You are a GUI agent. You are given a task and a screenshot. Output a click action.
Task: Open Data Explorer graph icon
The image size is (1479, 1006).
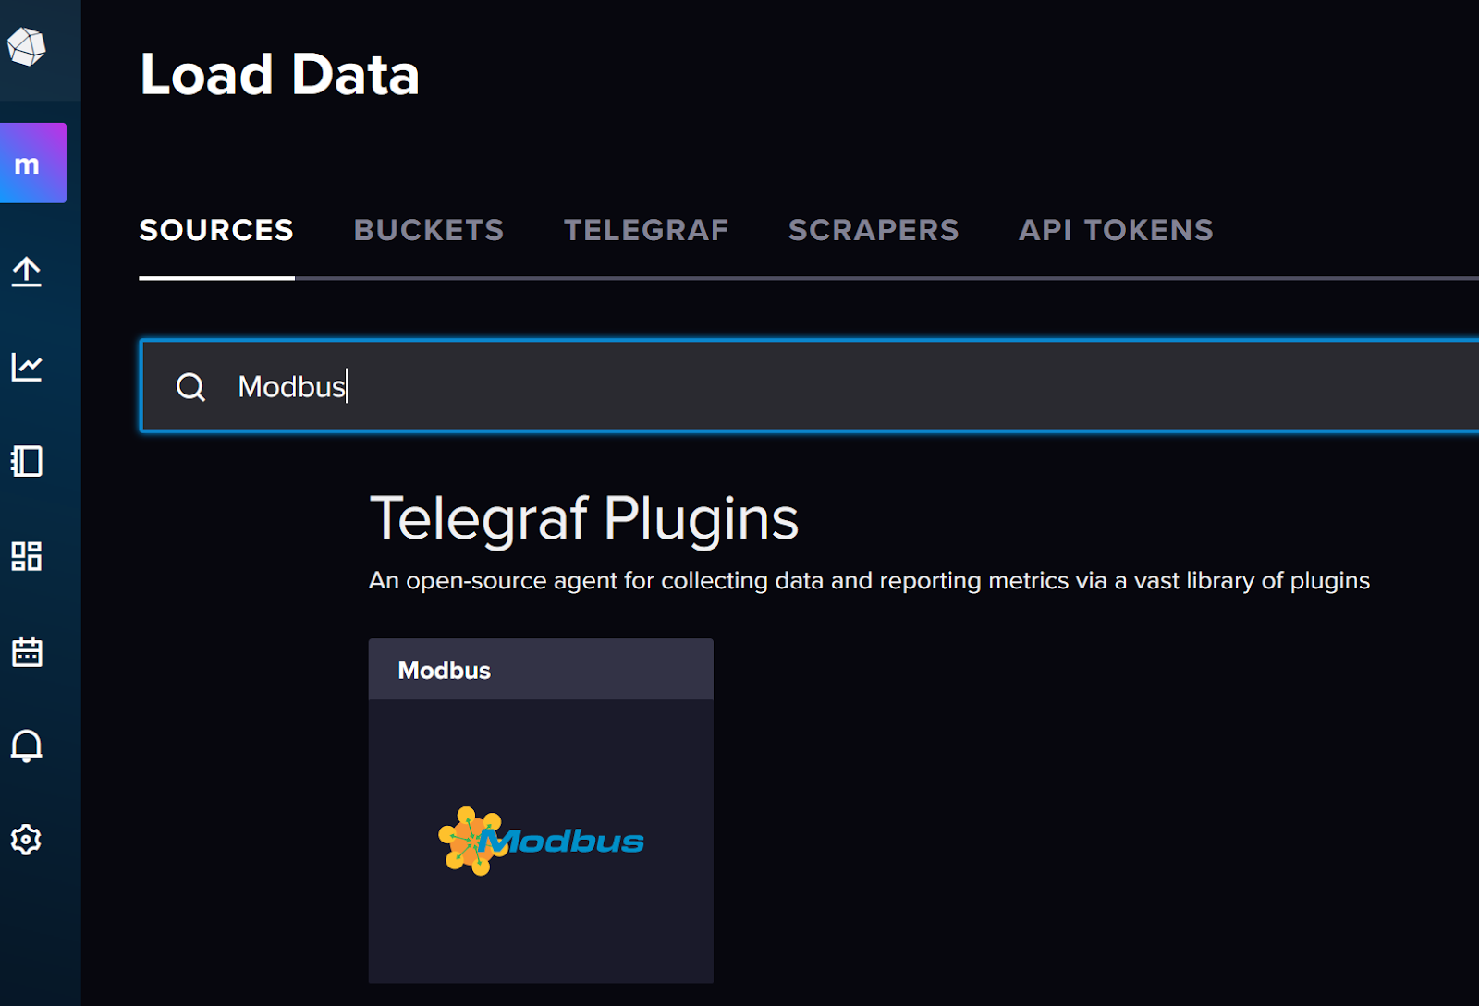coord(27,367)
